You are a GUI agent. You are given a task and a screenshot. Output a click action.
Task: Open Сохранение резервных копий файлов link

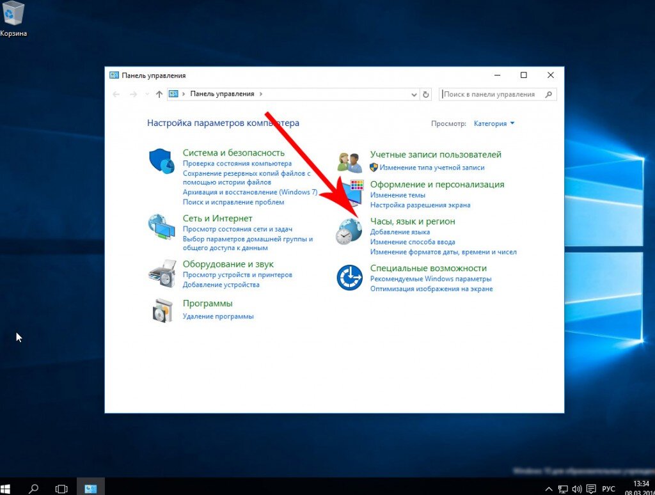click(246, 178)
